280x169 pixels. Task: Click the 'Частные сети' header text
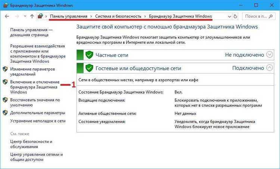[112, 55]
